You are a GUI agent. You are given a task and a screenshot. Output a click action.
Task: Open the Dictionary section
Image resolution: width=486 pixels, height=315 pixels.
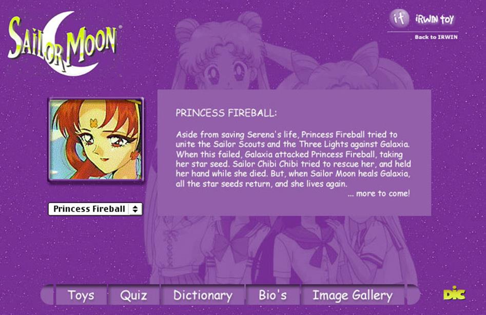coord(203,295)
